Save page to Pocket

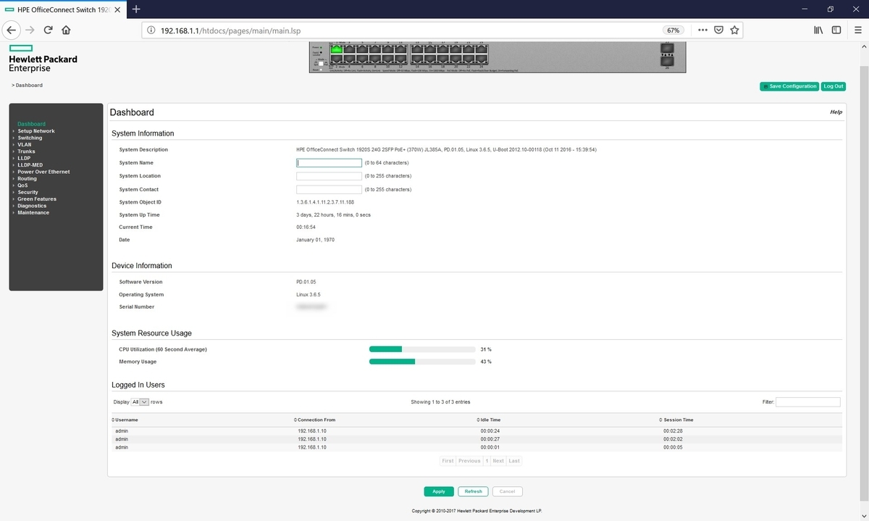point(719,30)
